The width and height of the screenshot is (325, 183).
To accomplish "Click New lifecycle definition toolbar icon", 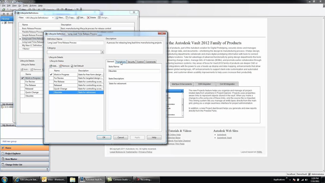I will 57,18.
